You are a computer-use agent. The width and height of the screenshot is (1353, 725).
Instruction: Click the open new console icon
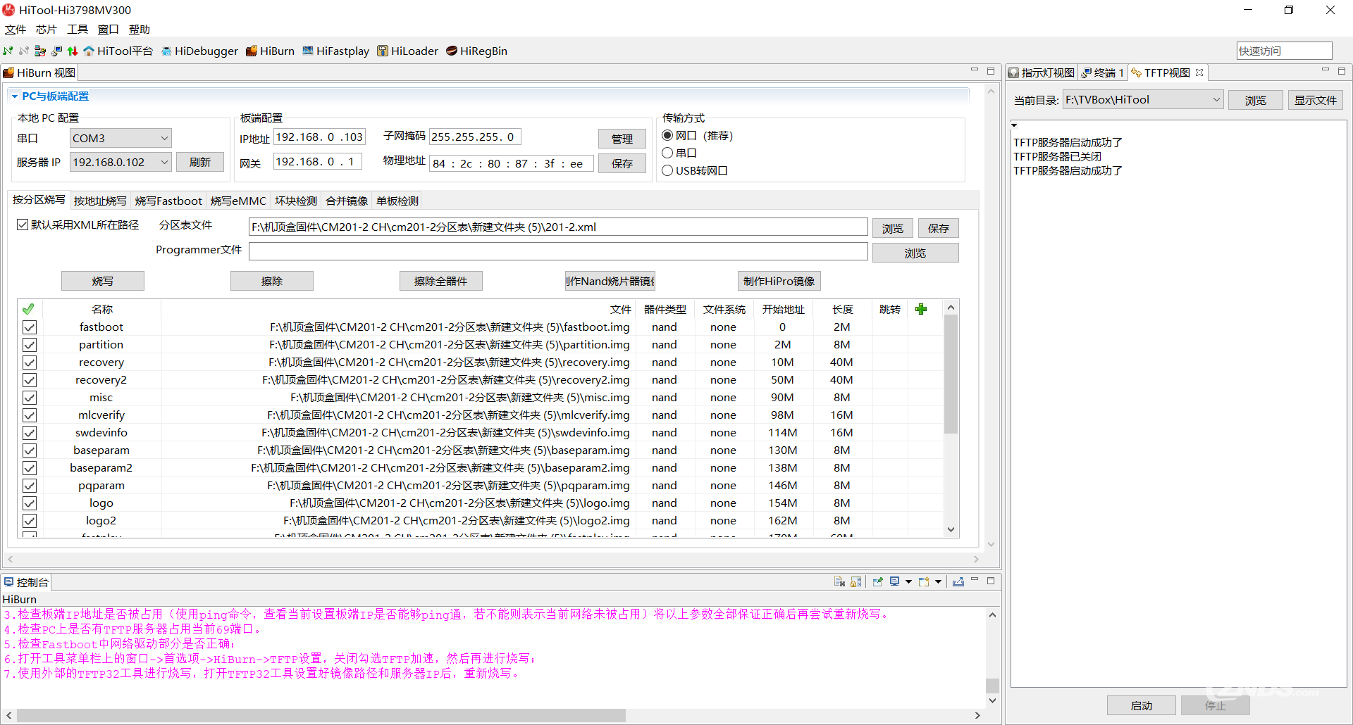pyautogui.click(x=924, y=581)
